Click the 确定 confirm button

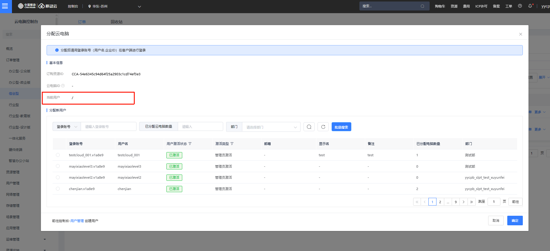tap(515, 221)
